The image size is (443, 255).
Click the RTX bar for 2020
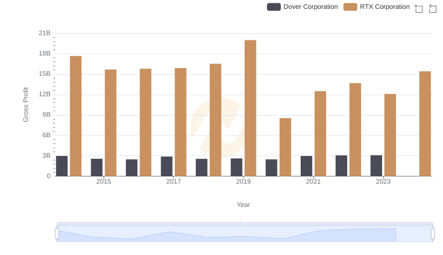tap(285, 147)
